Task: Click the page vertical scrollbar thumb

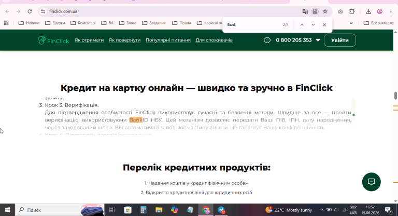Action: coord(395,96)
